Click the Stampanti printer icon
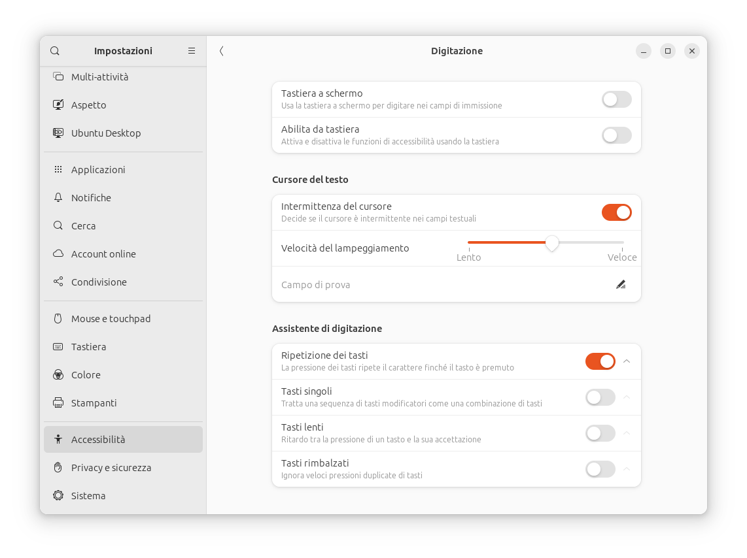 58,402
